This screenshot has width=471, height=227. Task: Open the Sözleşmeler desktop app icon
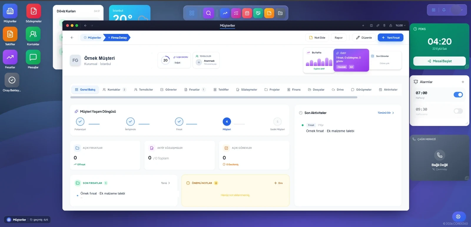(x=34, y=11)
